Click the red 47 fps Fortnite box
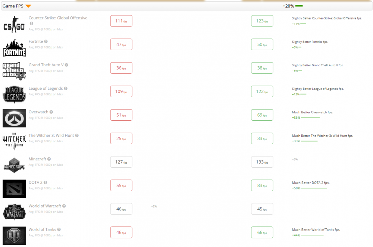The height and width of the screenshot is (247, 373). tap(121, 44)
